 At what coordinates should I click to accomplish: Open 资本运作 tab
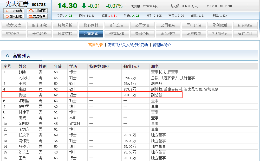116,34
